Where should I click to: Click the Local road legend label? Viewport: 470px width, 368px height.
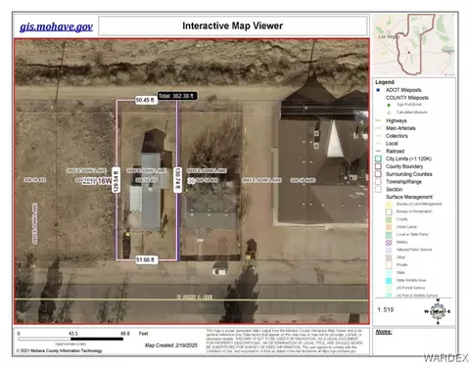(x=392, y=144)
